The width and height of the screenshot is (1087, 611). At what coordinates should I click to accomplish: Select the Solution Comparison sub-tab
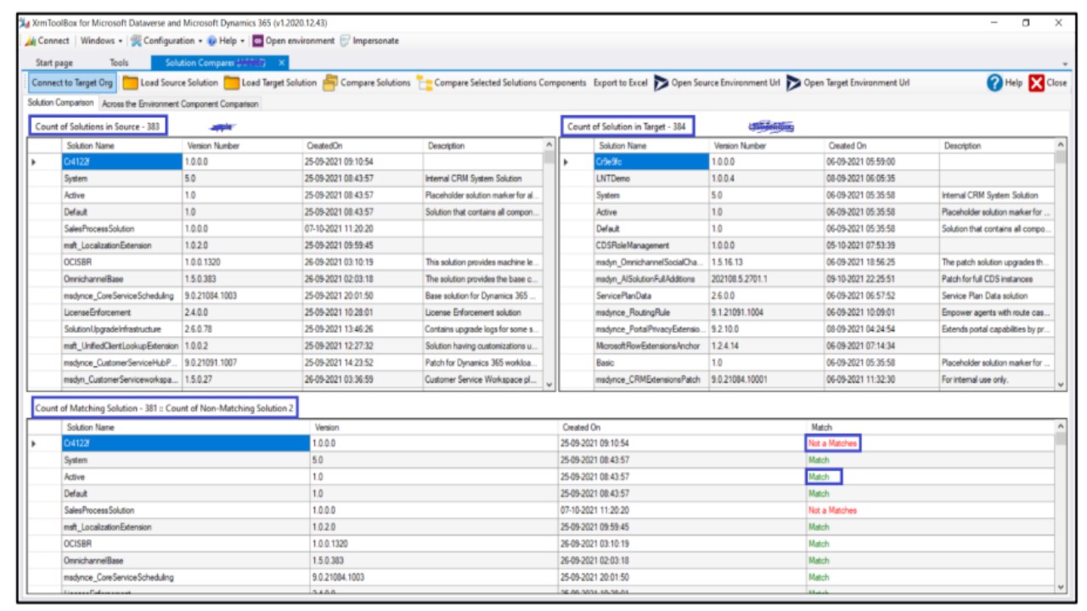[61, 103]
